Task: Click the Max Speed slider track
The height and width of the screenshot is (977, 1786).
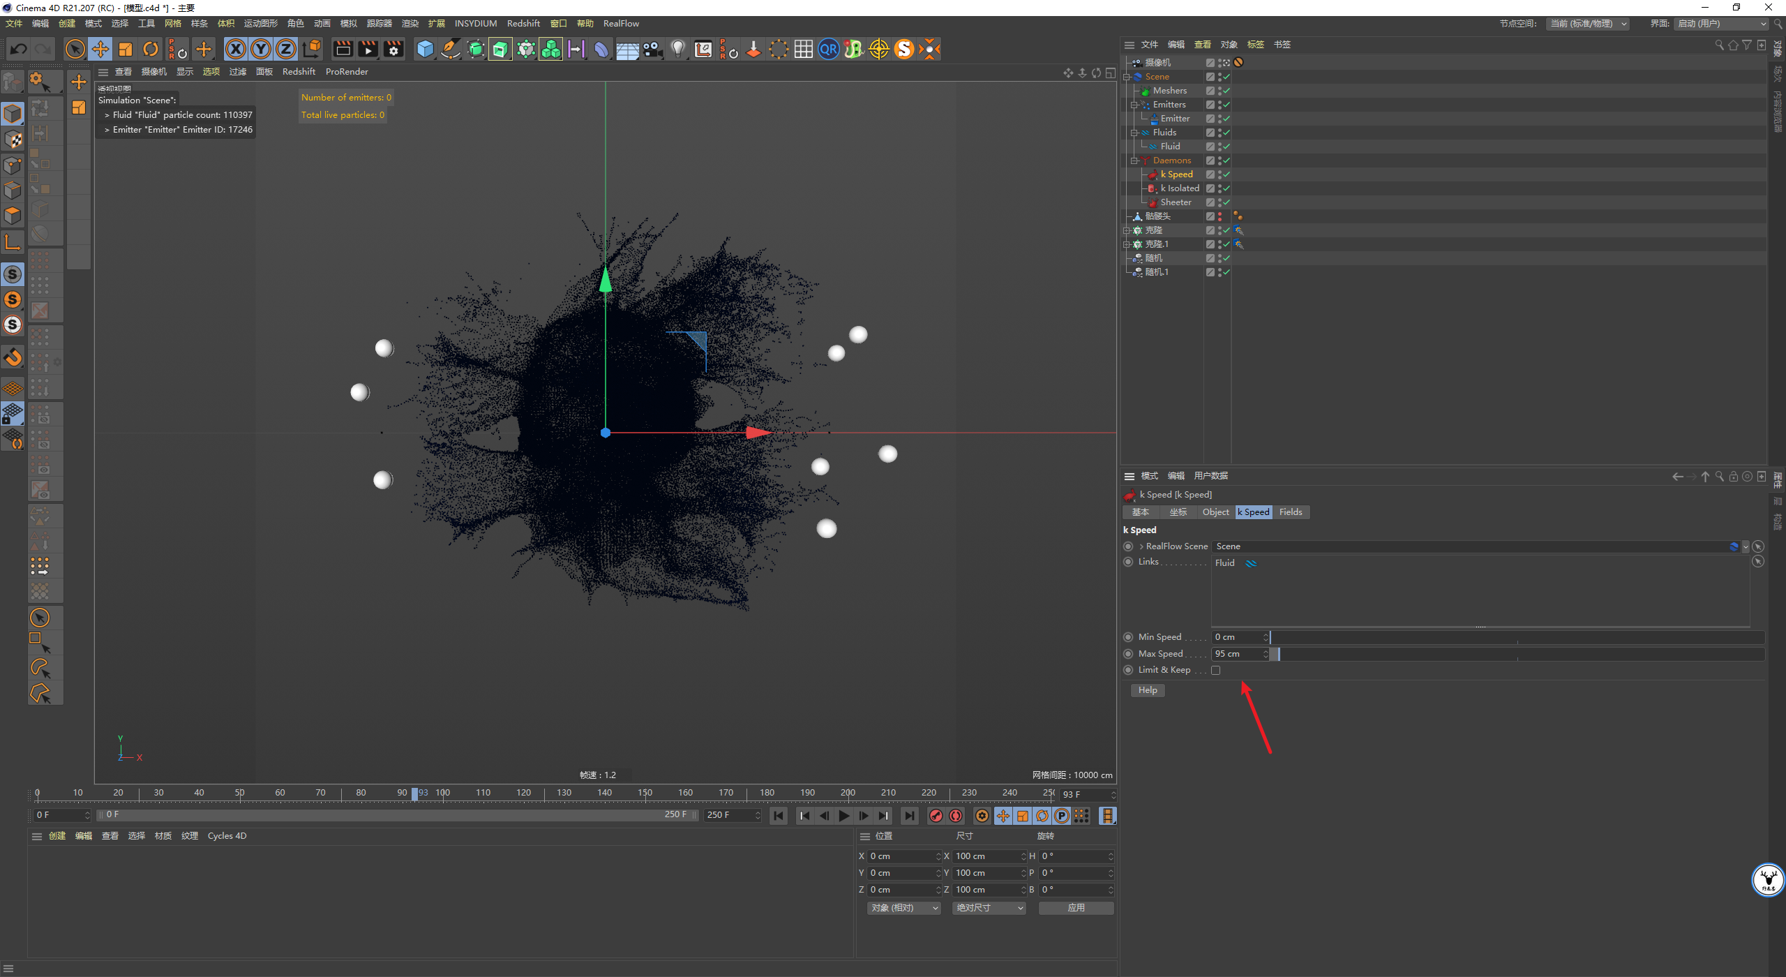Action: pyautogui.click(x=1517, y=654)
